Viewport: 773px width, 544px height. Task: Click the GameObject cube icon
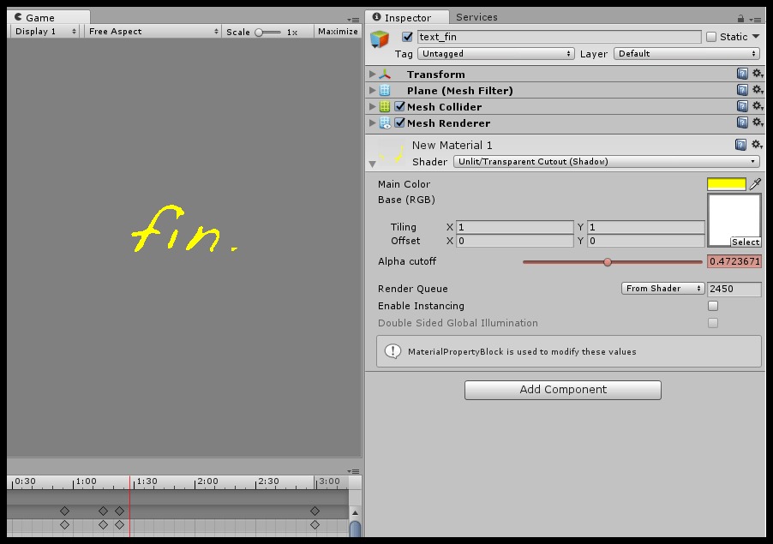point(380,39)
